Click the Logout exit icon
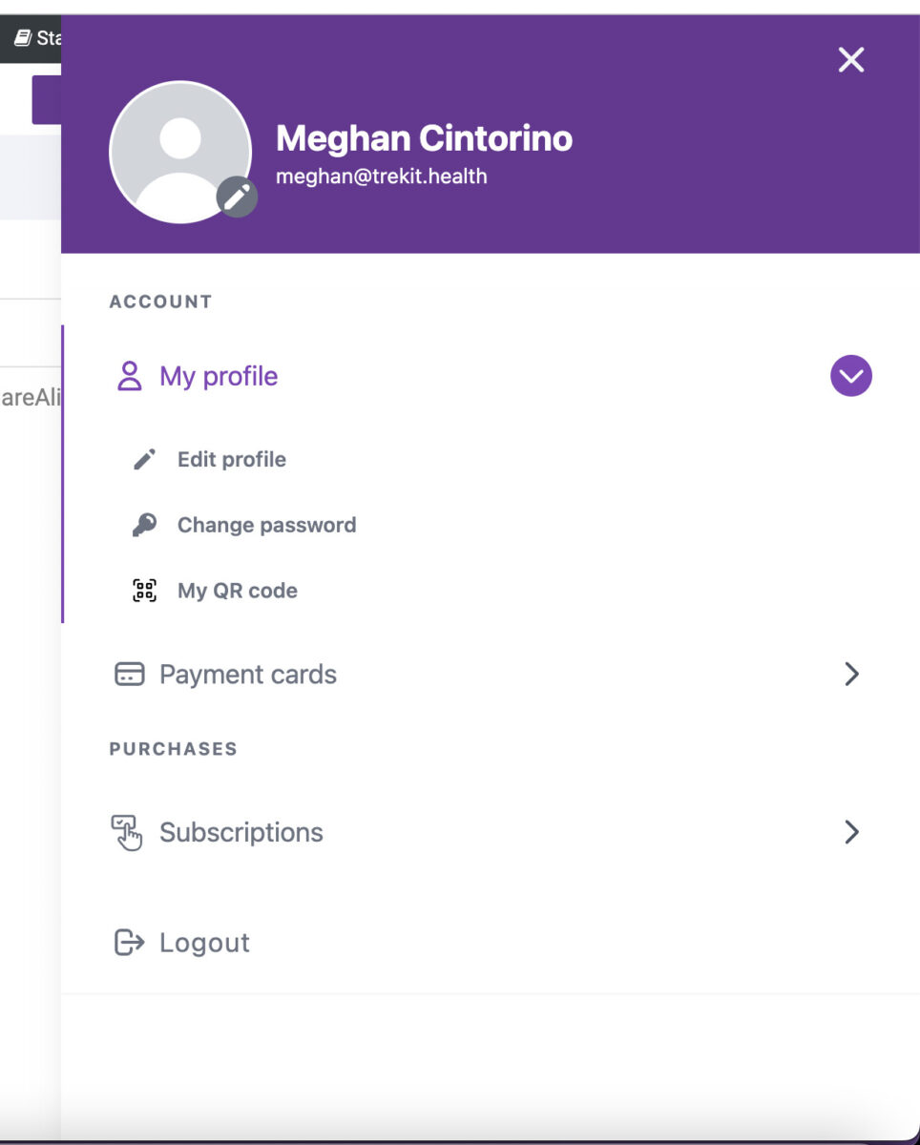 tap(129, 943)
